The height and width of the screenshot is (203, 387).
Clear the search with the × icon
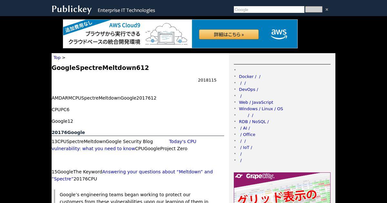pyautogui.click(x=327, y=10)
